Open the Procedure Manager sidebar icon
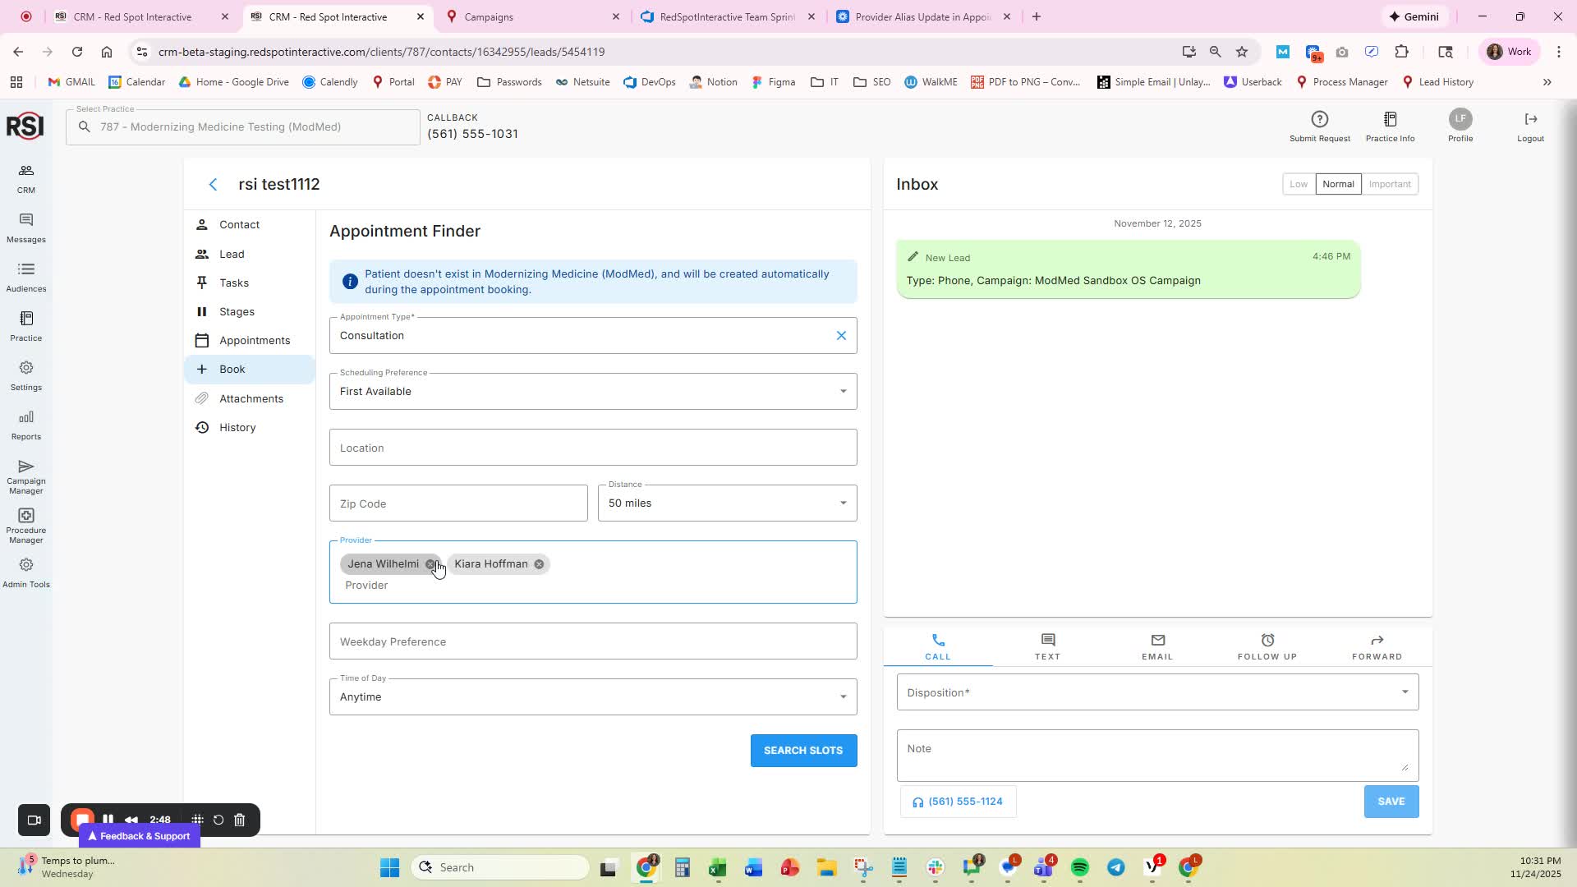1577x887 pixels. click(x=25, y=526)
